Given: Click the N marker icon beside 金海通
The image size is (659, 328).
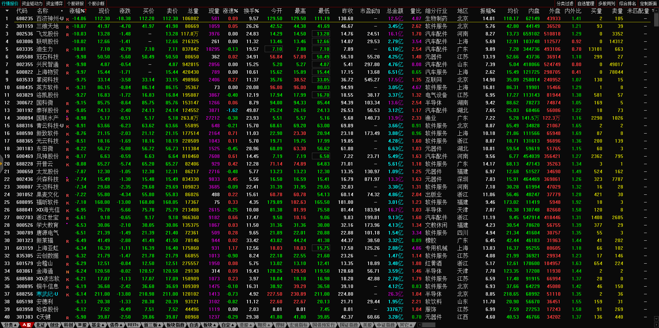Looking at the screenshot, I should (67, 272).
